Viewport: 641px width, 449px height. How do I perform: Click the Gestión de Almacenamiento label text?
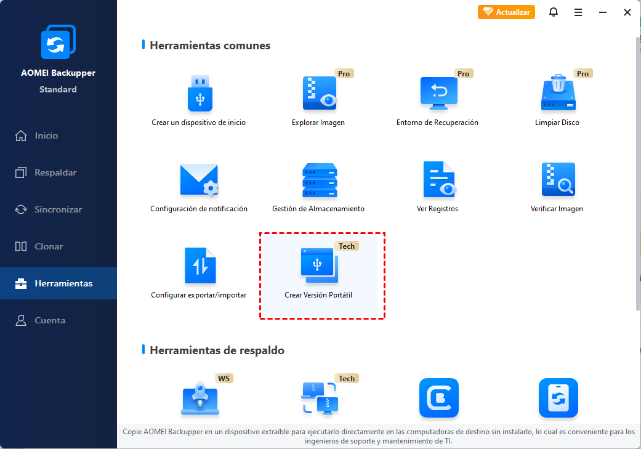pos(318,209)
